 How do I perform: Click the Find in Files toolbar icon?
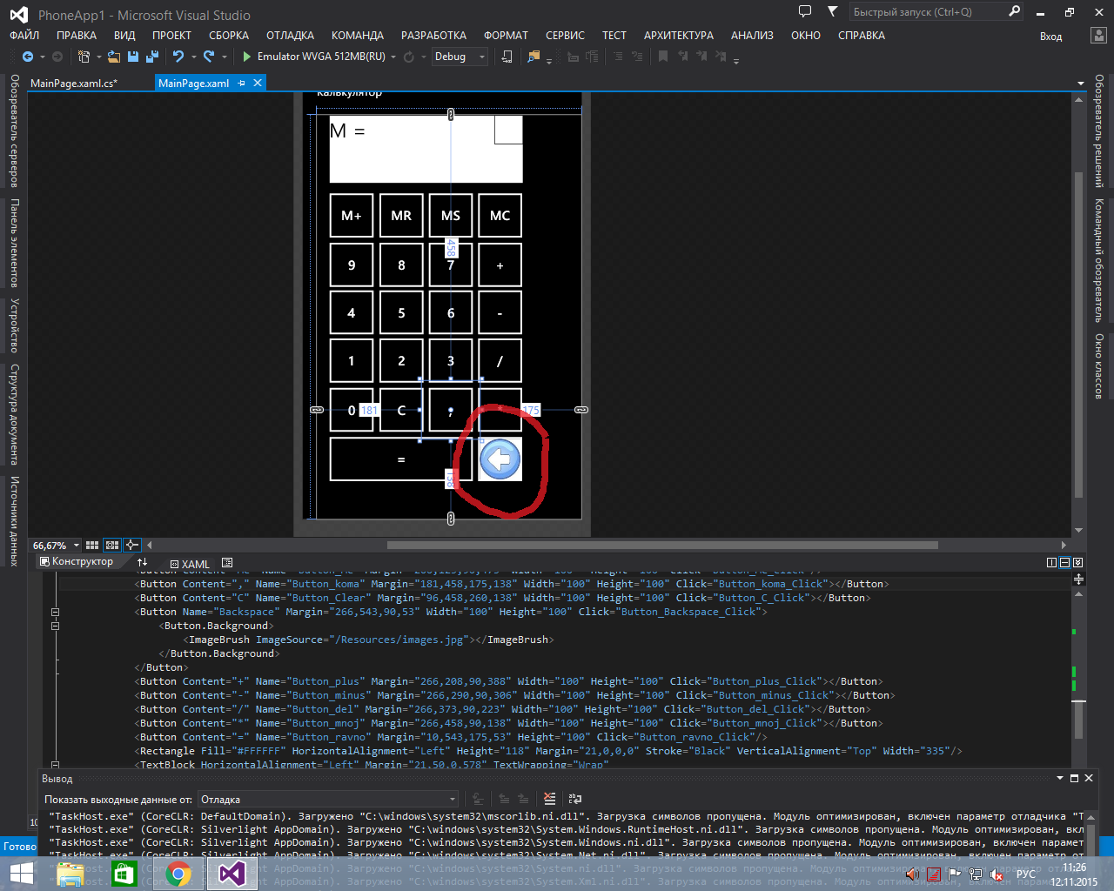click(x=534, y=57)
